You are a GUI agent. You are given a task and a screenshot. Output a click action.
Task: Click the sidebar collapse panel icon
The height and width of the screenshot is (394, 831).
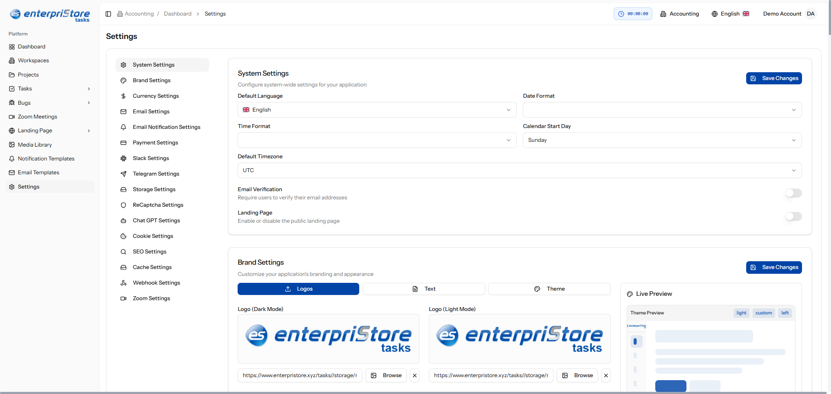click(108, 14)
